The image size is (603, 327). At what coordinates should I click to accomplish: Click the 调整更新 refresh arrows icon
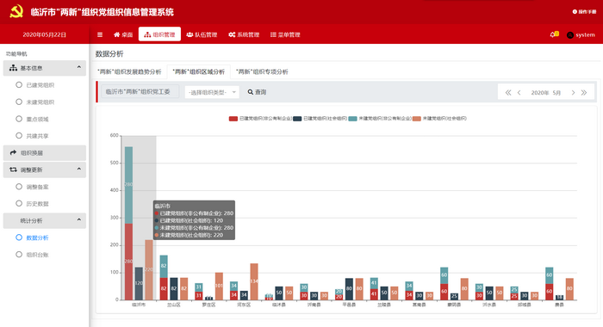pyautogui.click(x=13, y=169)
